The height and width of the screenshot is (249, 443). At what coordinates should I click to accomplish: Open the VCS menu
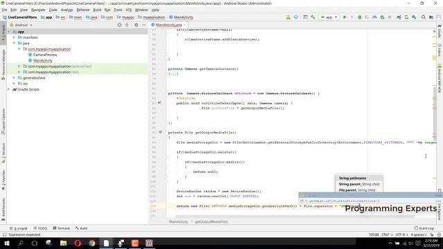coord(129,10)
